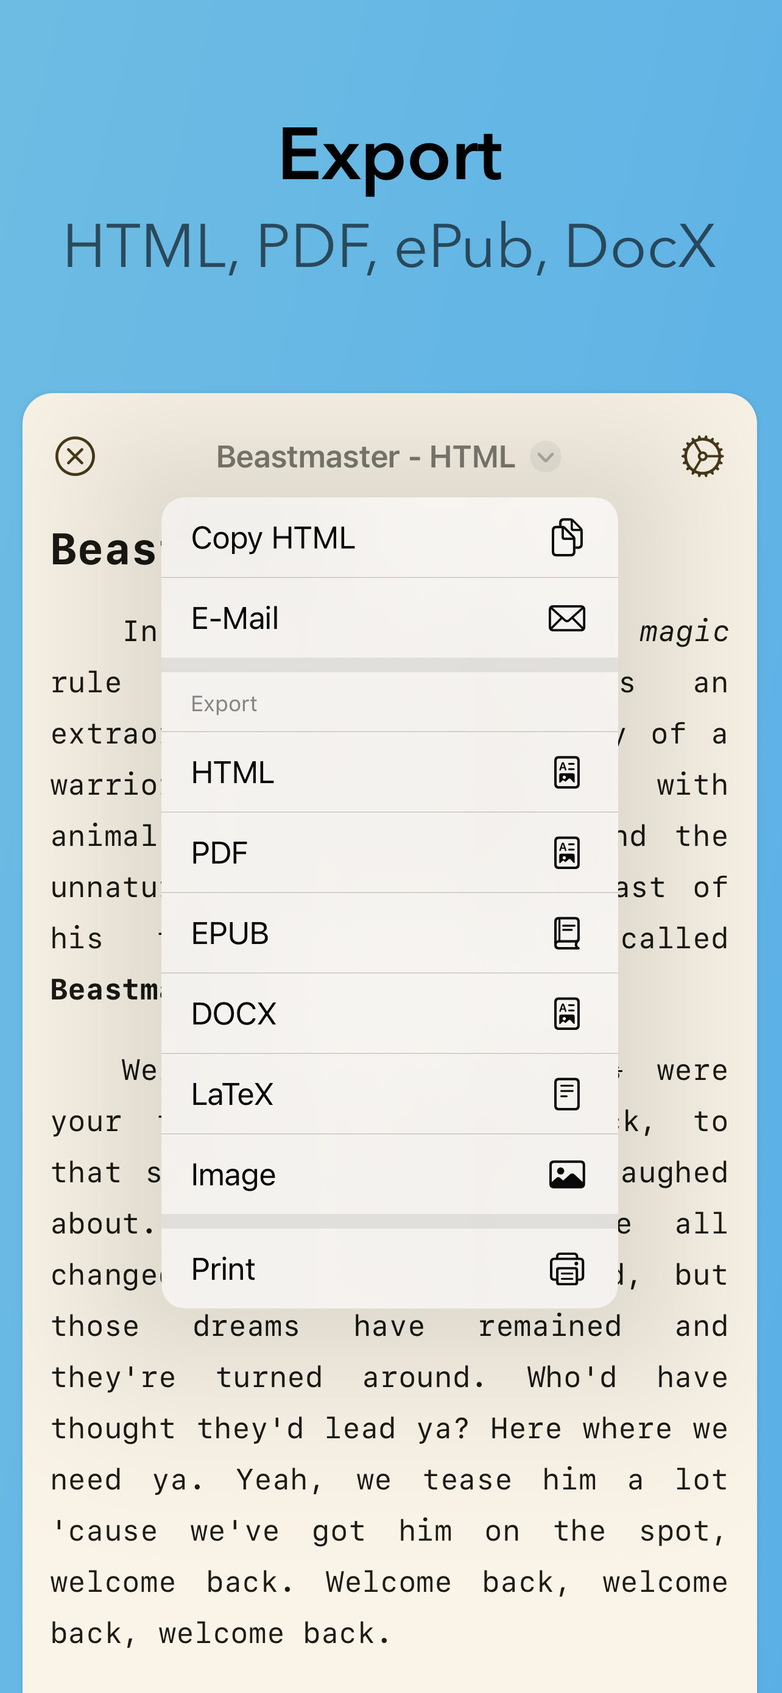782x1693 pixels.
Task: Click the LaTeX text page icon
Action: (x=566, y=1095)
